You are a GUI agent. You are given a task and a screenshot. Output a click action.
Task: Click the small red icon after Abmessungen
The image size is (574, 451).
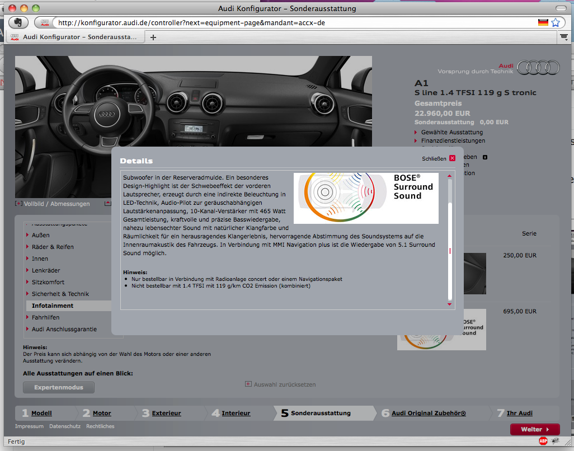tap(107, 203)
